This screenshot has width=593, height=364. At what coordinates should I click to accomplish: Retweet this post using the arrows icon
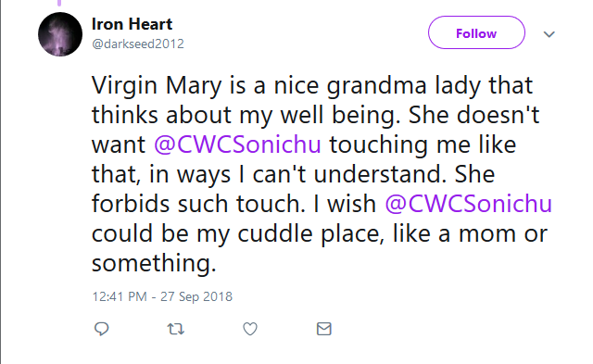175,329
